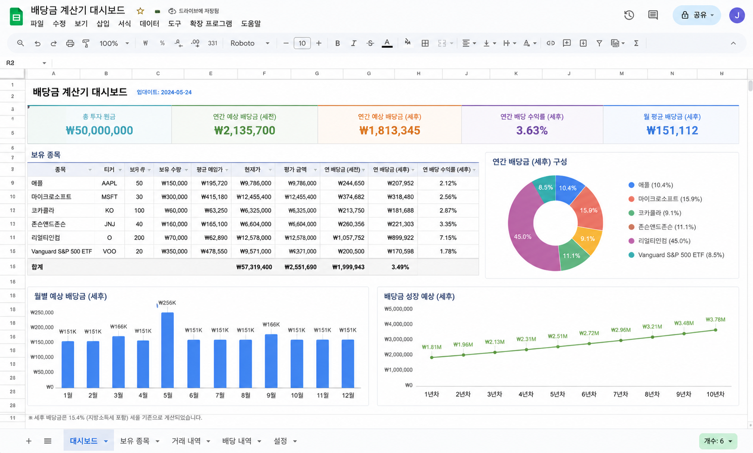Open filter views menu
The height and width of the screenshot is (453, 753).
coord(617,43)
